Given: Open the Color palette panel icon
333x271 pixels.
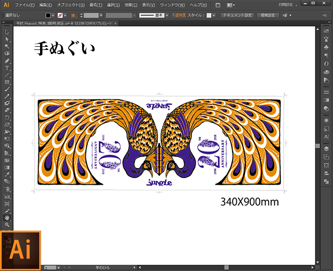Looking at the screenshot, I should point(326,72).
